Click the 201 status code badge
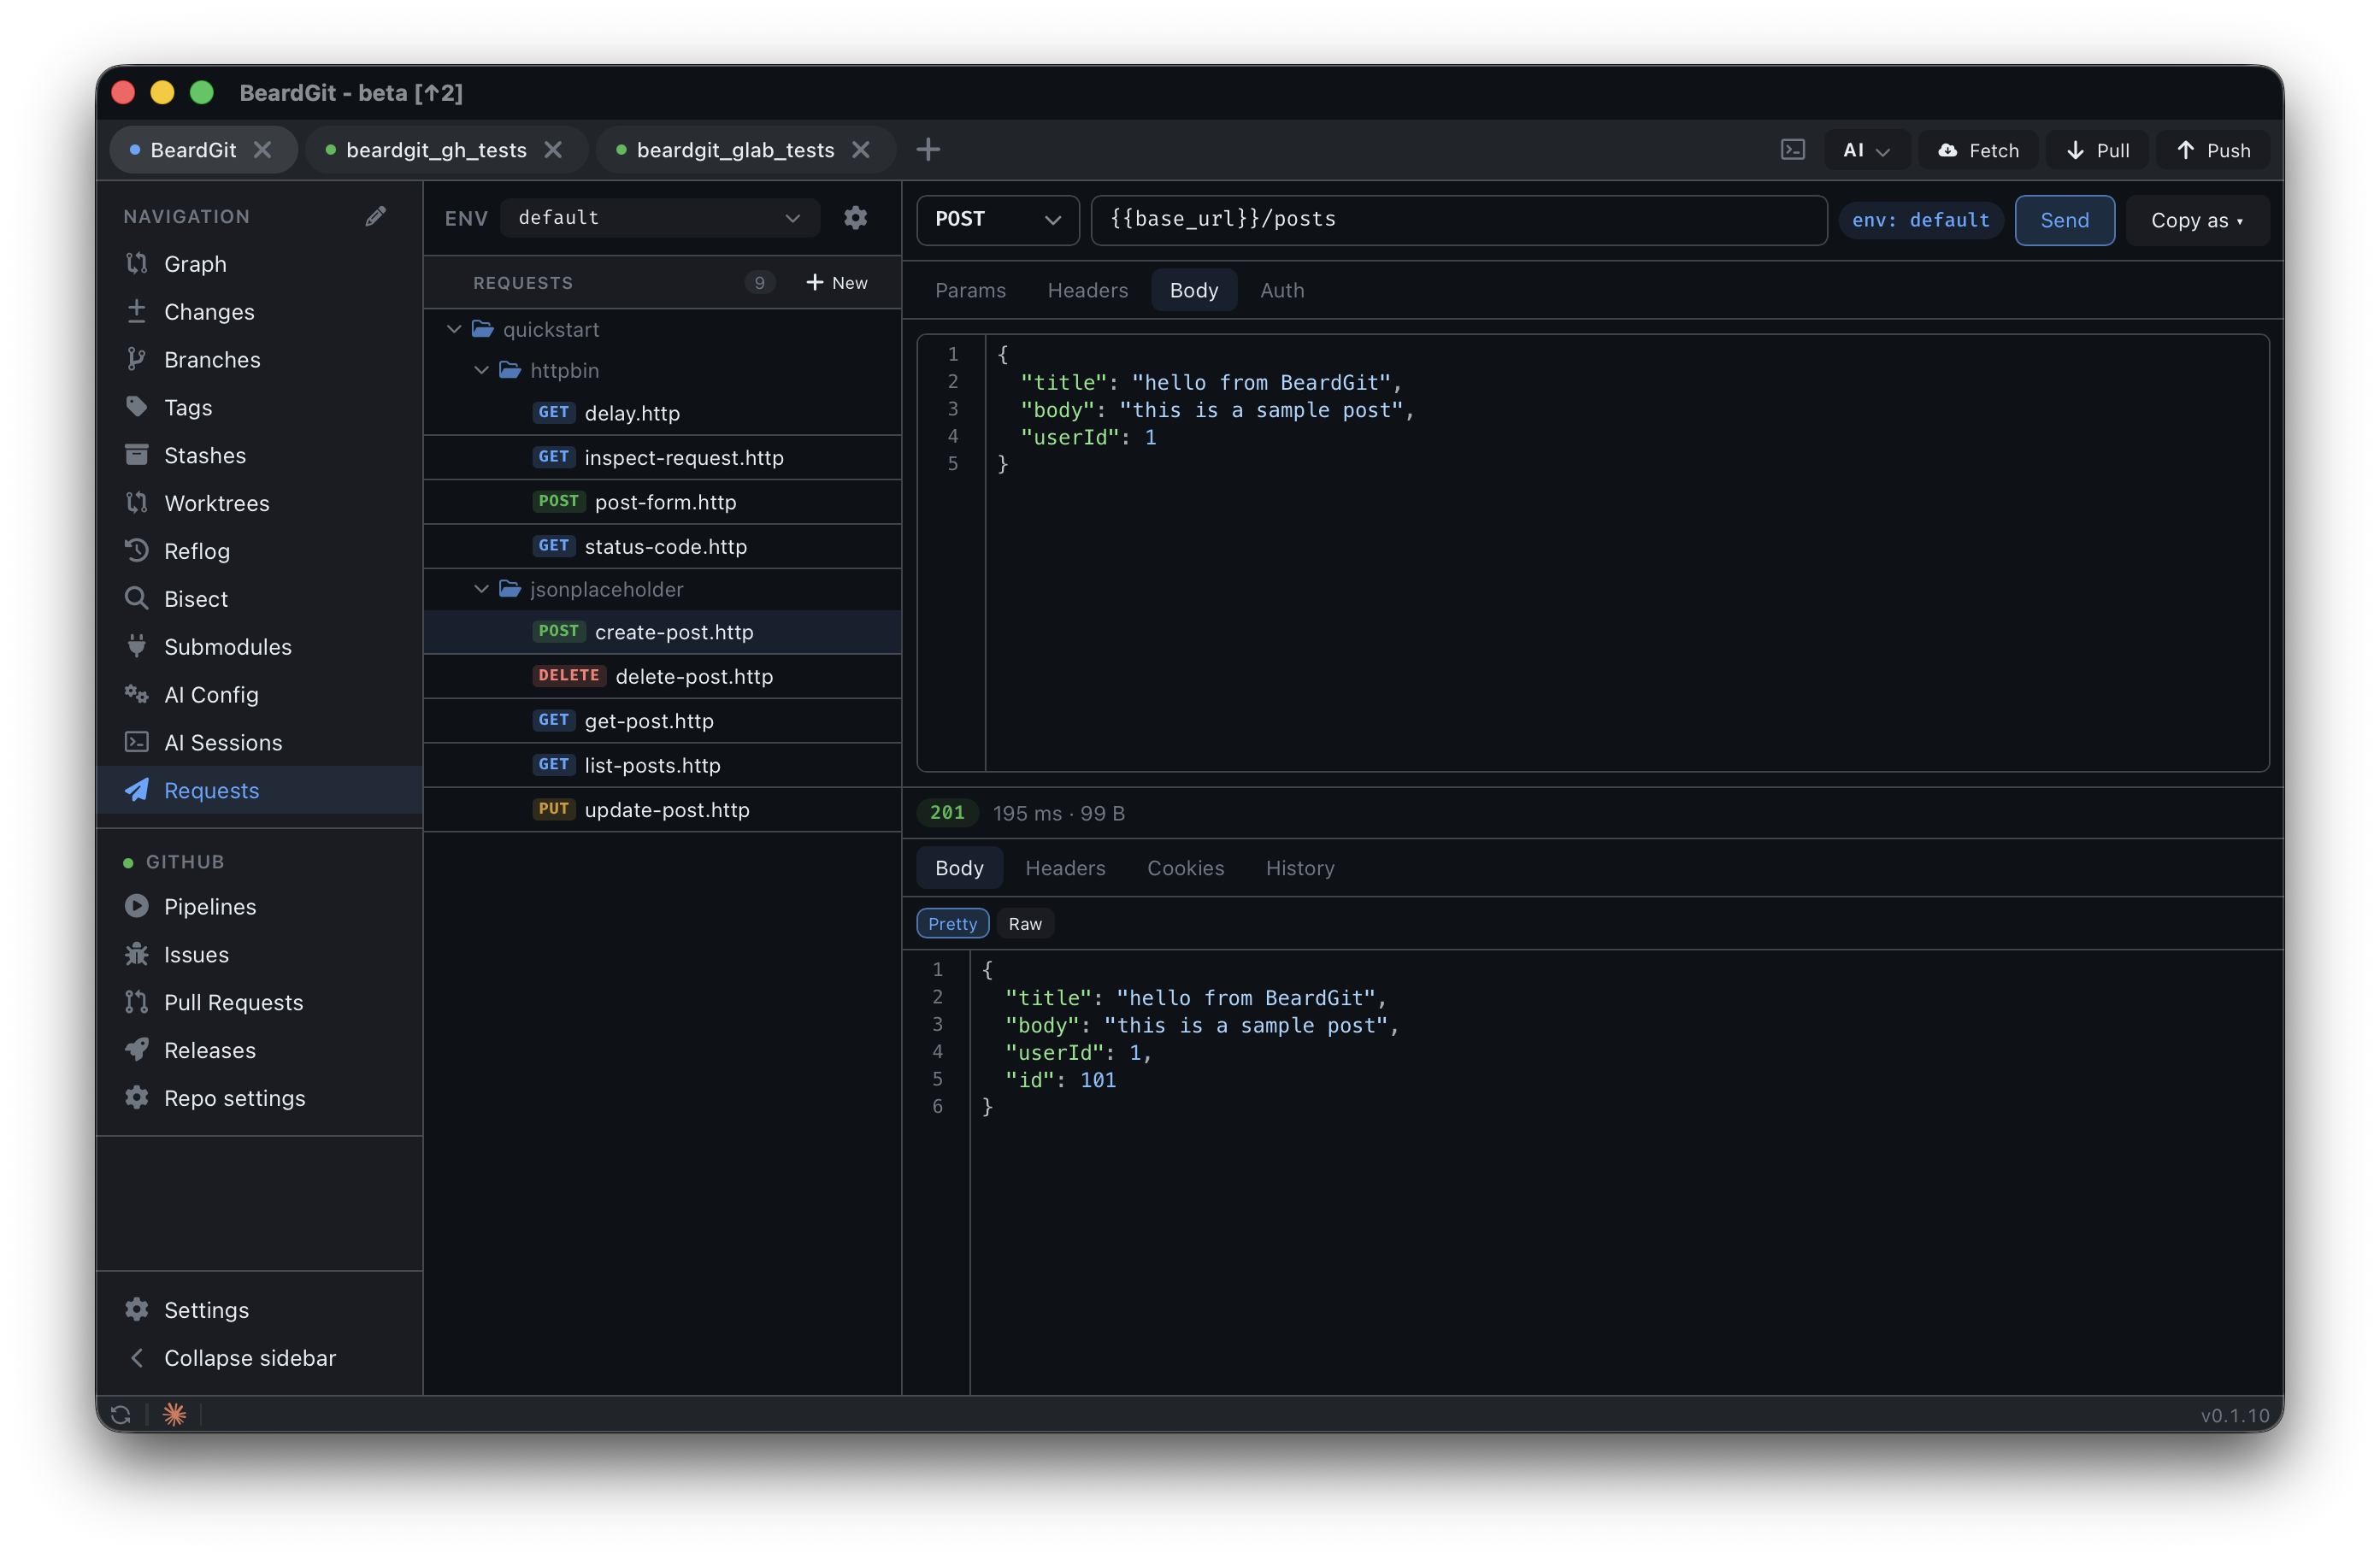The width and height of the screenshot is (2380, 1559). click(947, 813)
